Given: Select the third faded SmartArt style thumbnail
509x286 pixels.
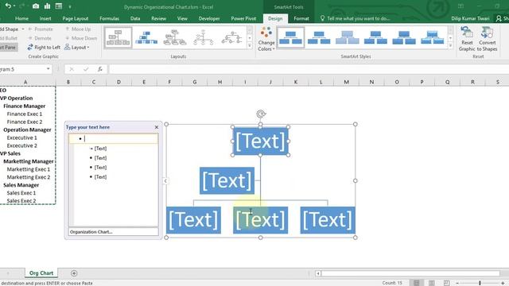Looking at the screenshot, I should coord(347,37).
